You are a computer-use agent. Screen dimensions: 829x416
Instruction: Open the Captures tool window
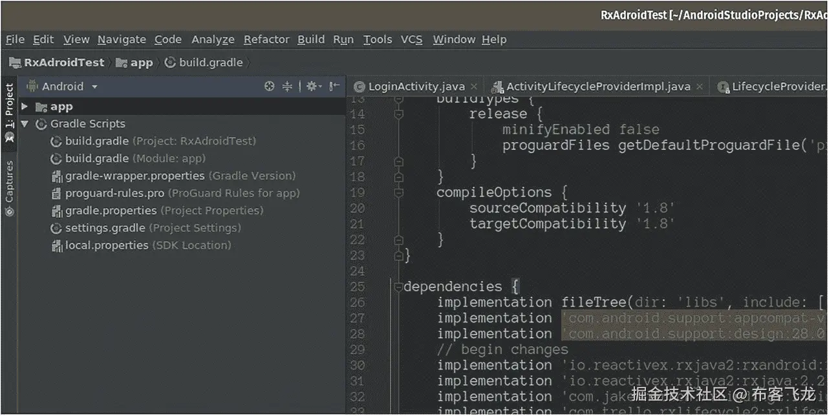9,189
